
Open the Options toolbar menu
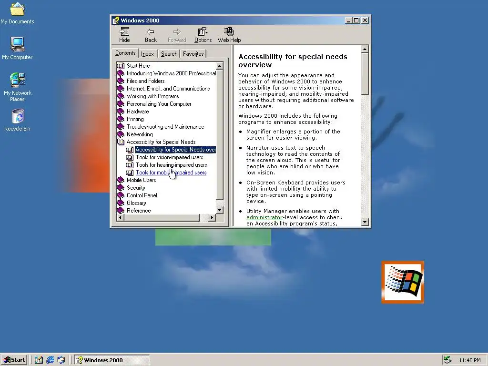[203, 35]
